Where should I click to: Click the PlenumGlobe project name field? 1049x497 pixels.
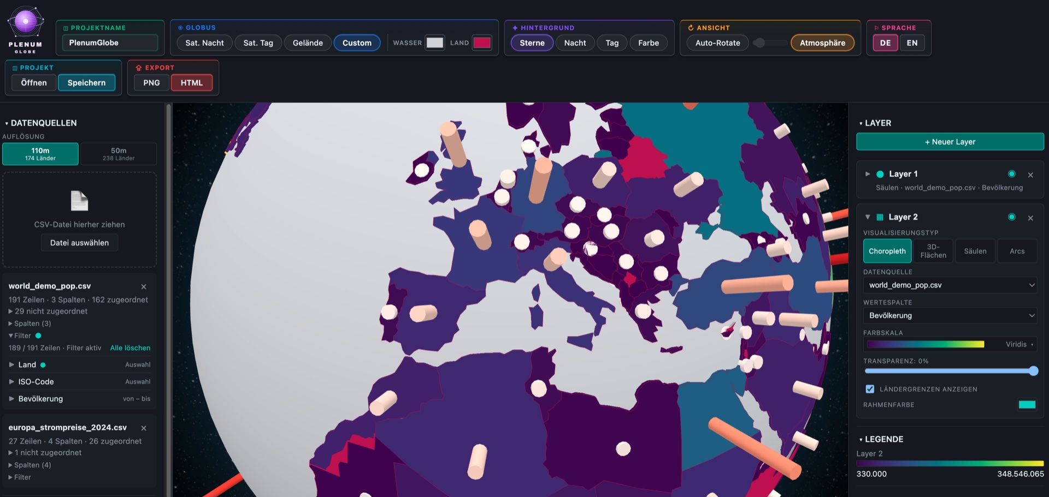[110, 42]
